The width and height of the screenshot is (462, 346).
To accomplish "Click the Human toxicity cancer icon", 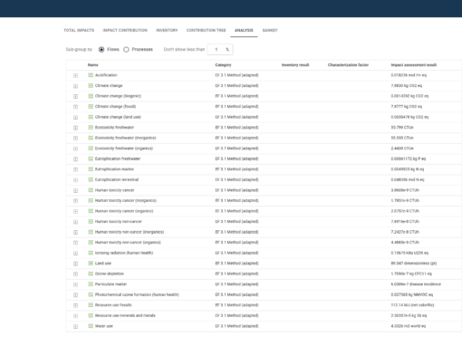I will point(91,190).
